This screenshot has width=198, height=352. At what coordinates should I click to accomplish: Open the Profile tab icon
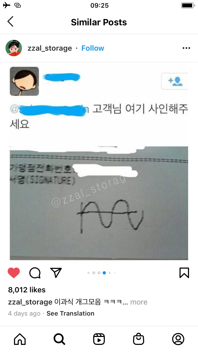click(178, 339)
